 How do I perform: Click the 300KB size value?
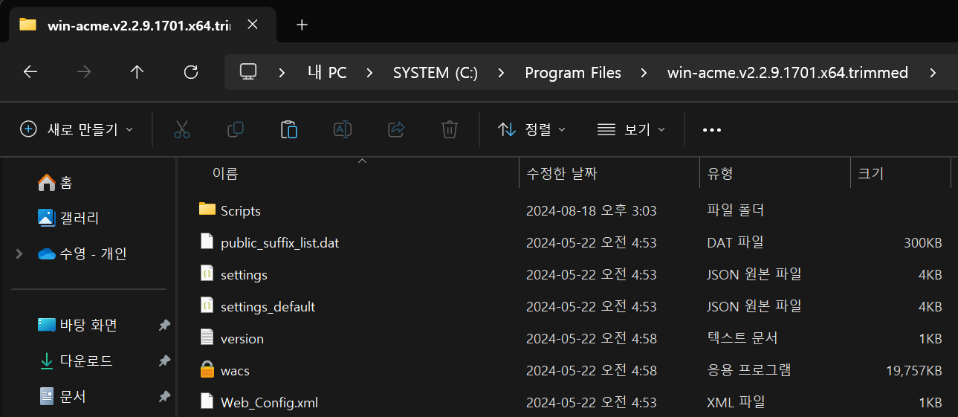923,243
